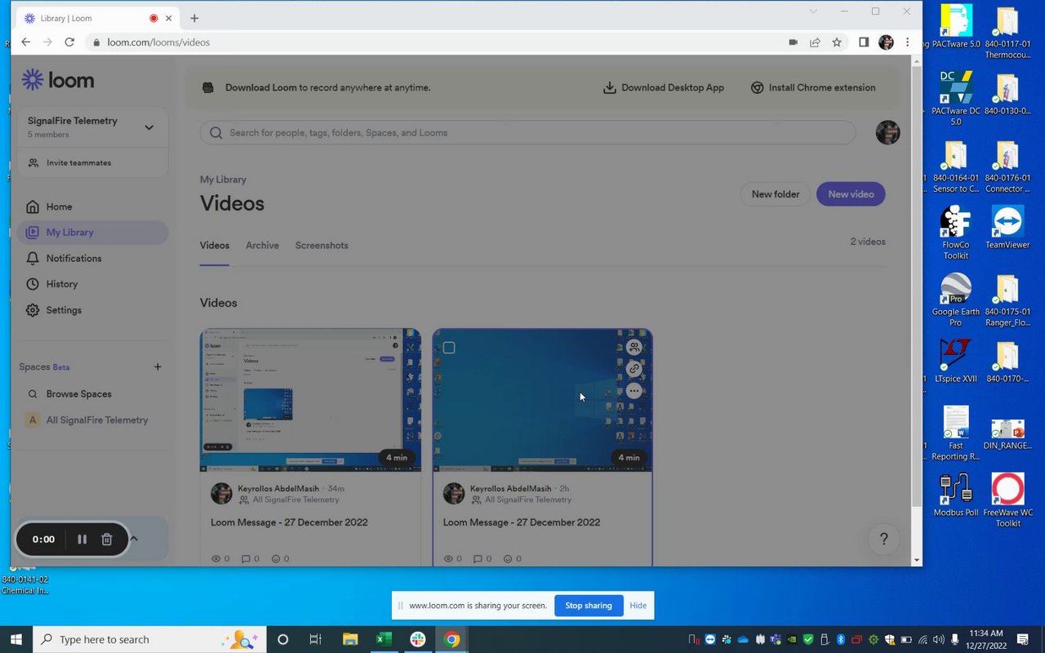
Task: Open the Windows Start menu
Action: point(16,639)
